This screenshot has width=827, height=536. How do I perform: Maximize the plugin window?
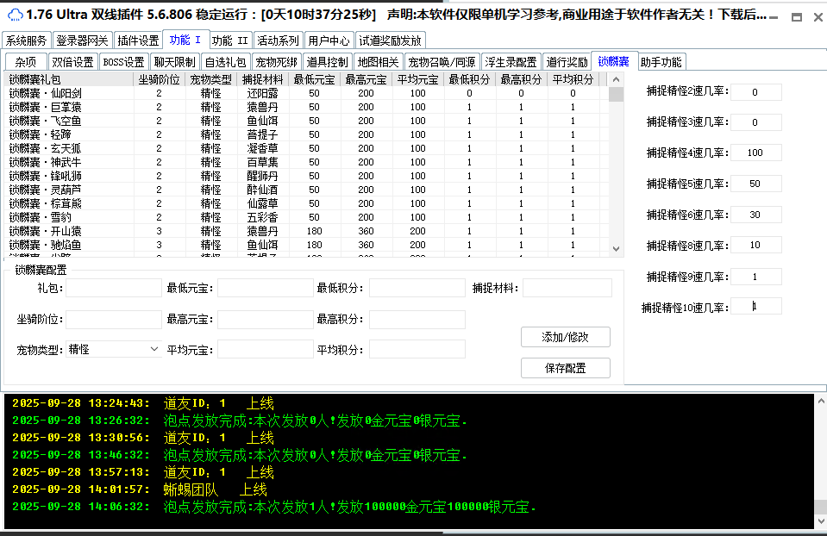795,16
